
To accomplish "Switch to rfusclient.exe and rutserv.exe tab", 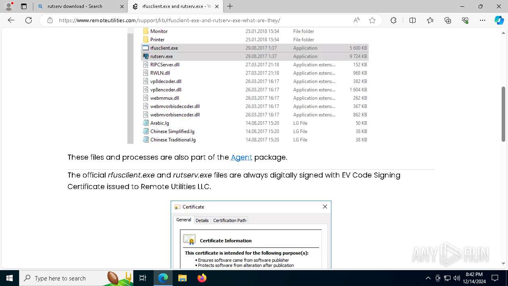I will click(x=177, y=6).
